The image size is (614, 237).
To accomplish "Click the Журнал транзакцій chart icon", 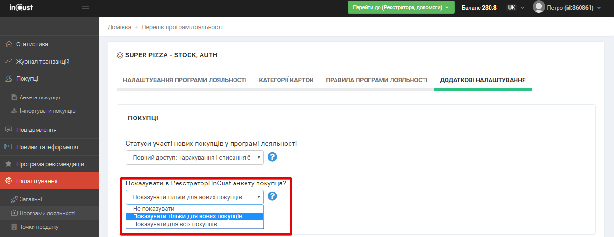I will point(9,62).
